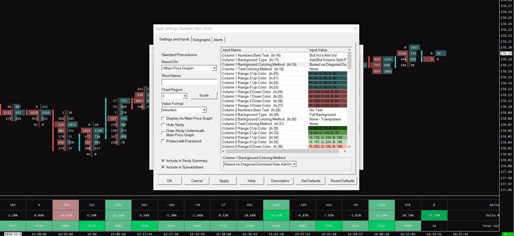Open the Alerts tab
514x236 pixels.
(218, 40)
